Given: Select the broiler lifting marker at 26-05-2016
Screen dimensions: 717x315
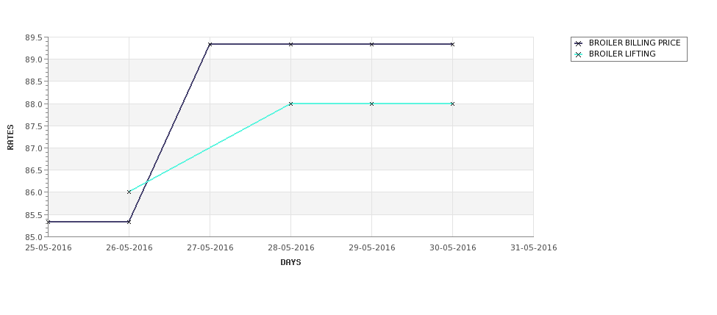Looking at the screenshot, I should point(129,192).
